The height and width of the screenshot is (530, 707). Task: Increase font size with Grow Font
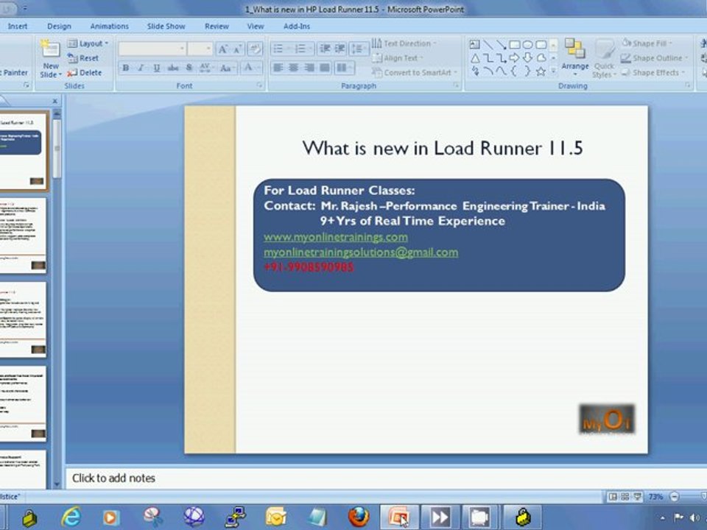(x=222, y=49)
